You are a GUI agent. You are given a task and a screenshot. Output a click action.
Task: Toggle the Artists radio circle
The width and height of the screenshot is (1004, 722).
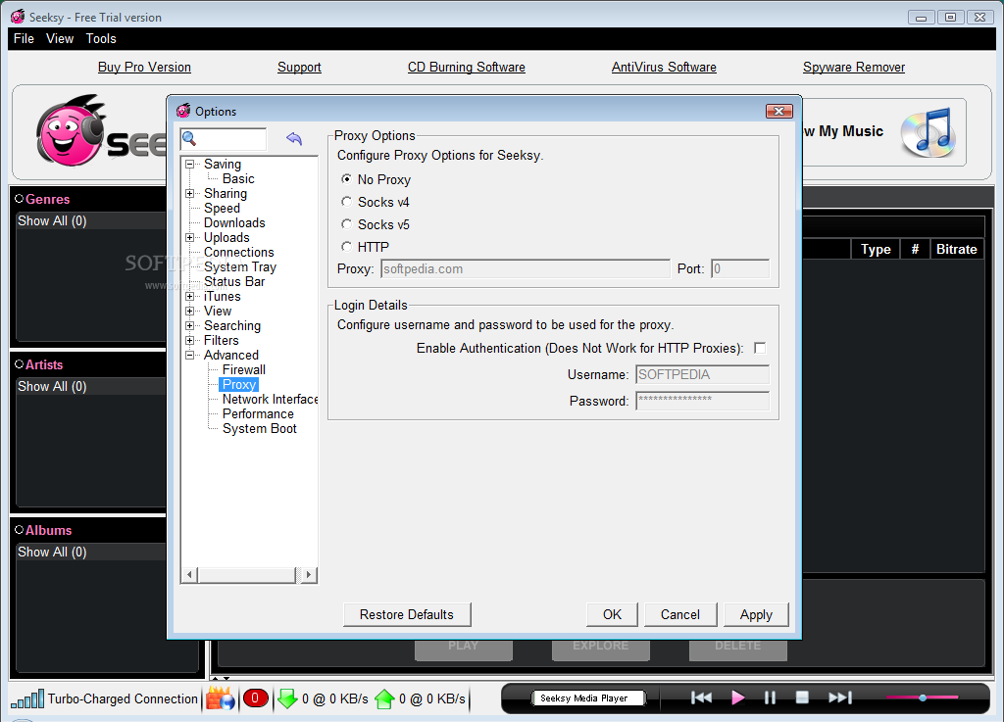coord(20,364)
